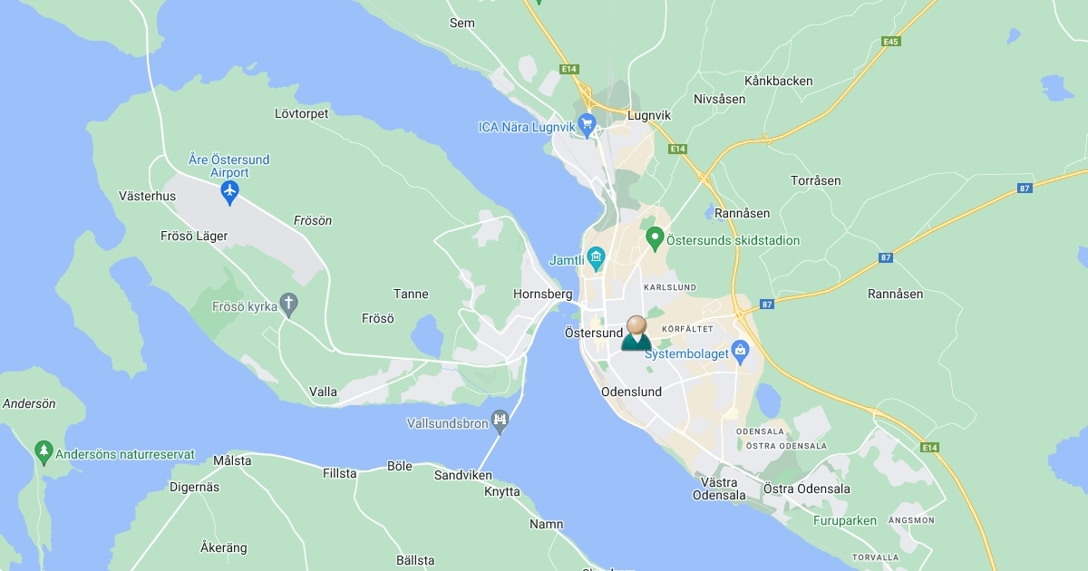Select the Systembolaget shopping bag icon
The width and height of the screenshot is (1088, 571).
pyautogui.click(x=740, y=348)
